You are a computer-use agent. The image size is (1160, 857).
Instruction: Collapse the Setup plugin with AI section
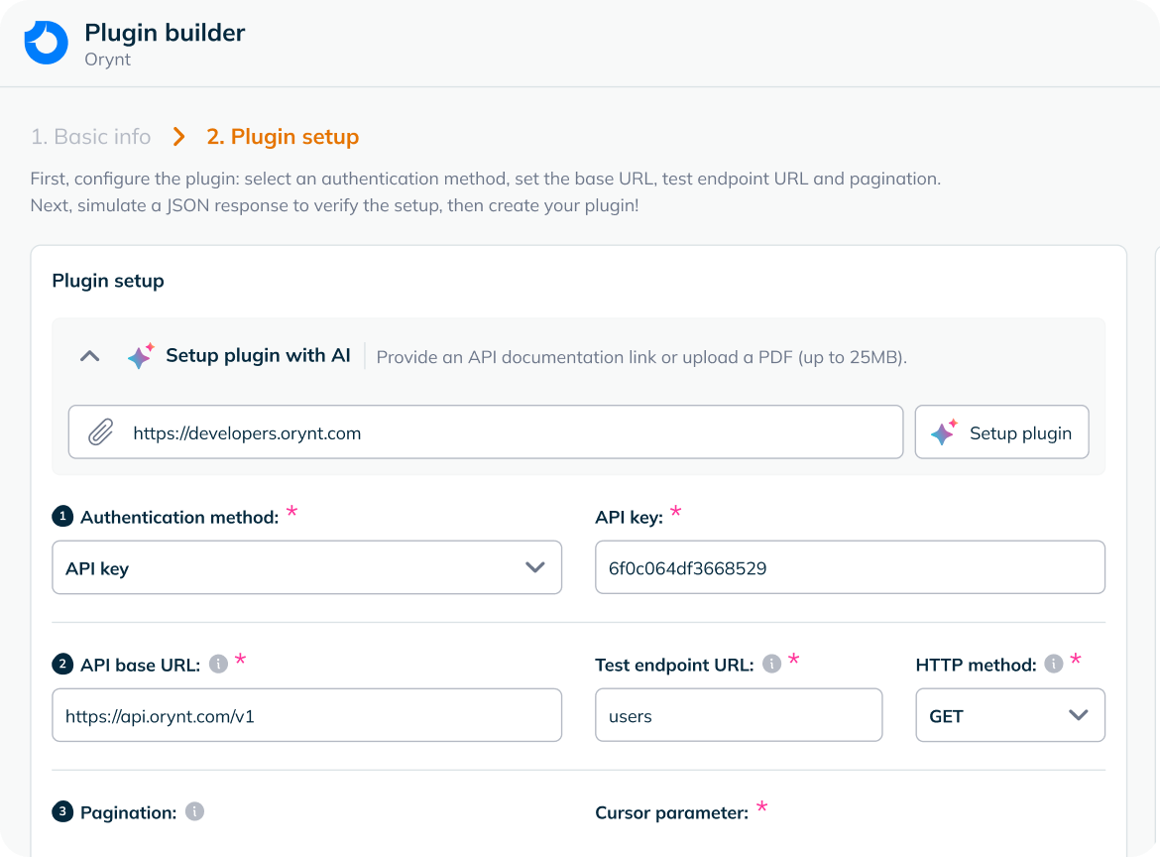(90, 356)
